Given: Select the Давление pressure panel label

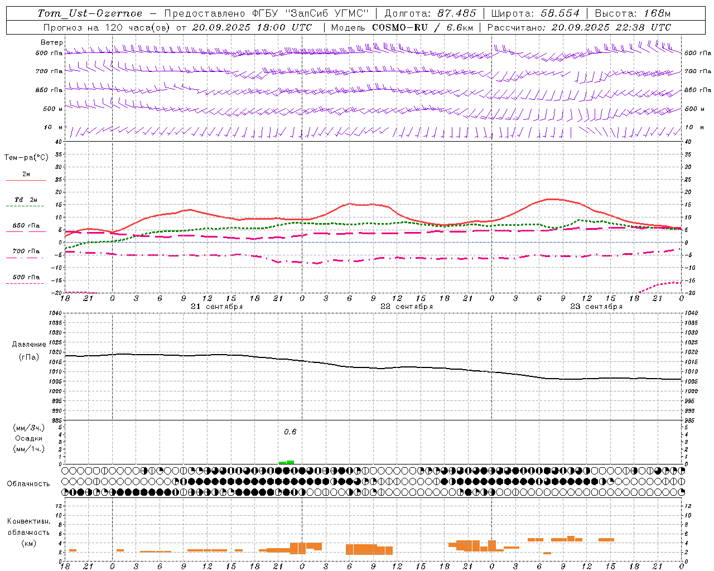Looking at the screenshot, I should 29,345.
